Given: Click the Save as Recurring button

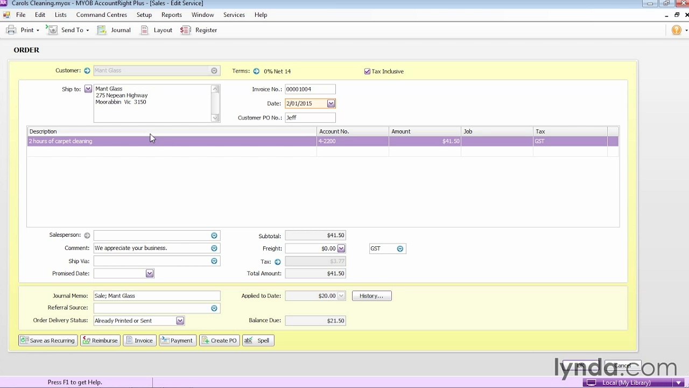Looking at the screenshot, I should pyautogui.click(x=48, y=341).
